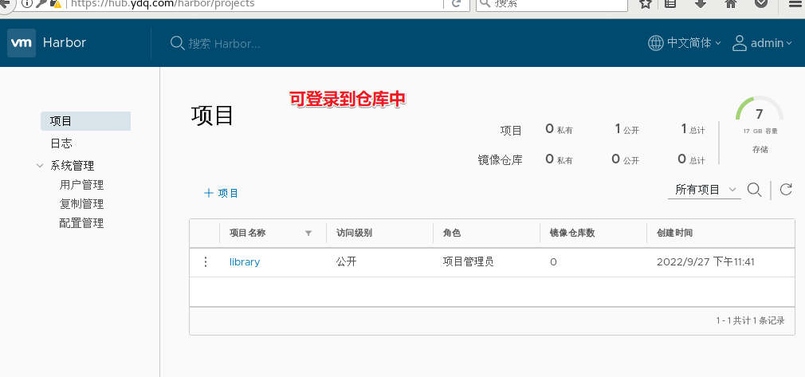Open the library project link
This screenshot has width=805, height=377.
coord(245,262)
